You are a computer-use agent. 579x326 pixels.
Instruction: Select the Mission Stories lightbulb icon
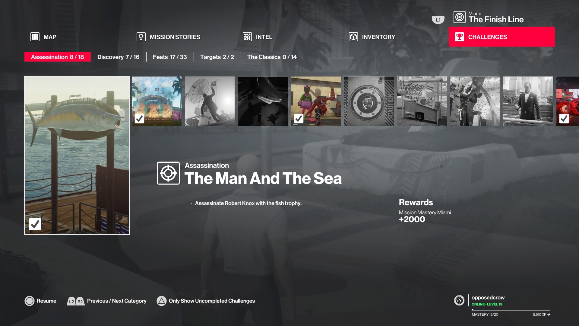click(141, 37)
